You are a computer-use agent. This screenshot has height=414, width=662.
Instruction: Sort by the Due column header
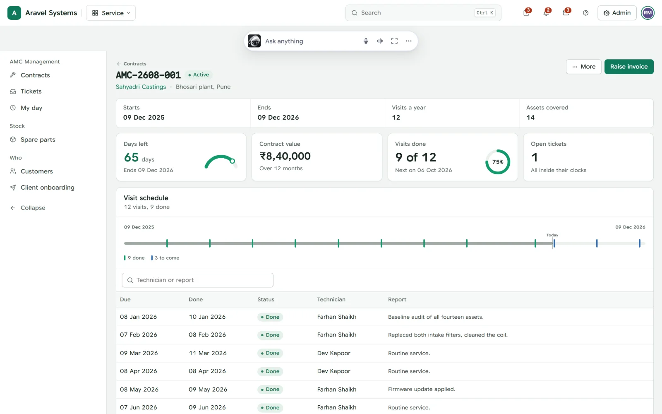coord(125,300)
